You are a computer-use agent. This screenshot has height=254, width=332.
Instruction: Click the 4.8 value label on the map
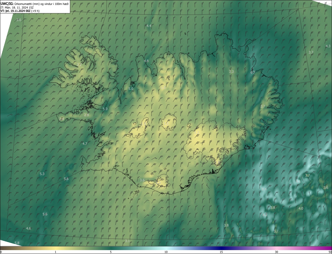(146, 61)
